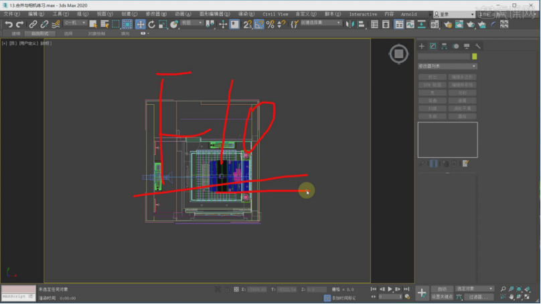Toggle the Angle Snap button
The image size is (541, 304).
coord(258,24)
